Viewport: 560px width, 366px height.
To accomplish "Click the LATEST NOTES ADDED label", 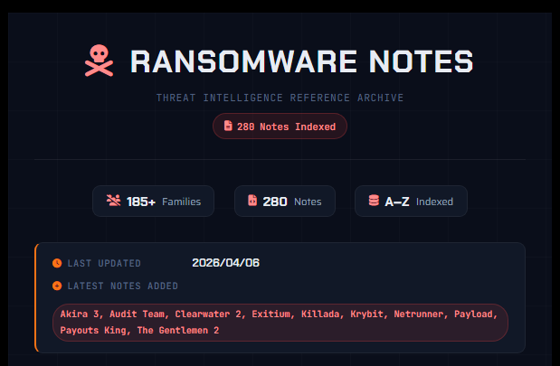I will coord(123,286).
